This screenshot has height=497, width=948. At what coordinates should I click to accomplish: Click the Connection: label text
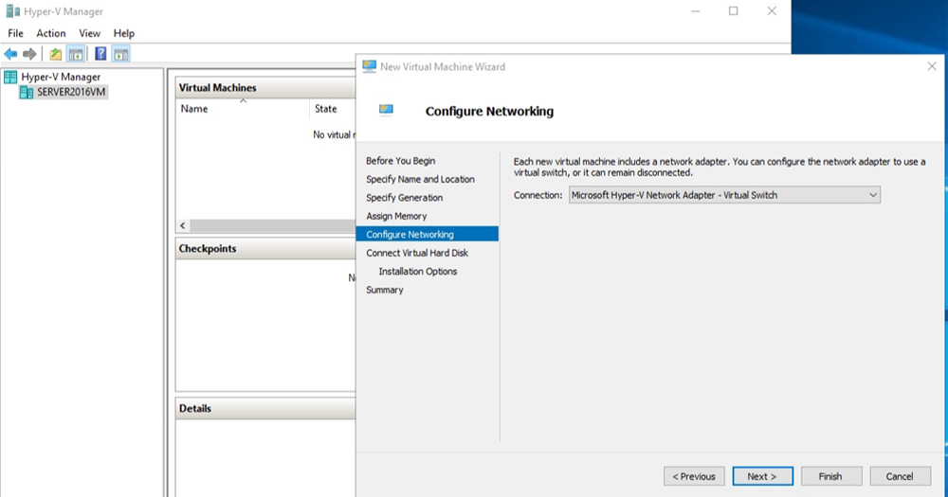click(x=538, y=195)
